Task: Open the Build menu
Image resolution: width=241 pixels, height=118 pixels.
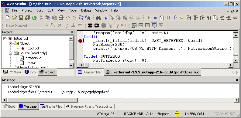Action: (40, 10)
